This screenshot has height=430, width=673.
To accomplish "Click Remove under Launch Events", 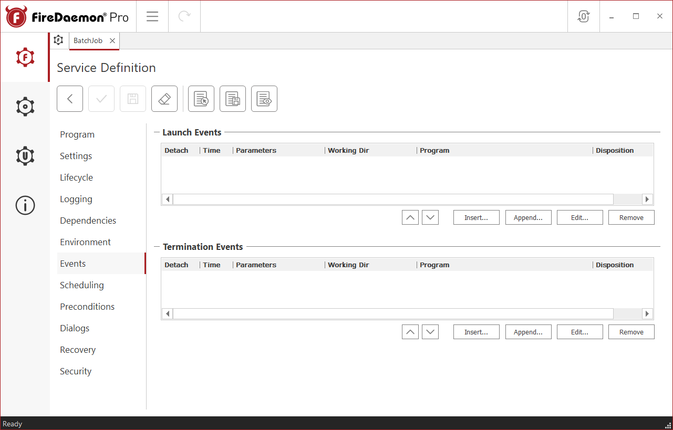I will [x=631, y=217].
